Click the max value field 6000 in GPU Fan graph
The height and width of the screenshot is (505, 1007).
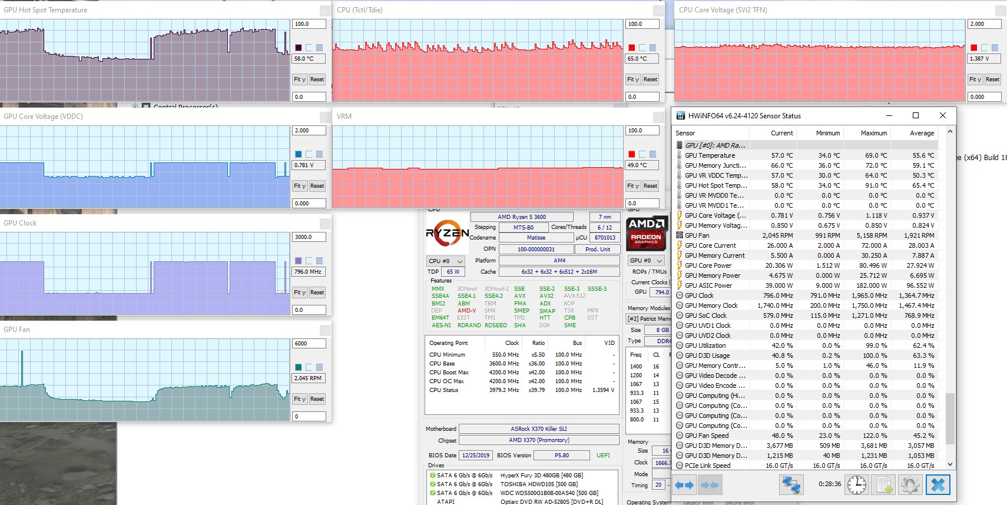click(x=309, y=344)
